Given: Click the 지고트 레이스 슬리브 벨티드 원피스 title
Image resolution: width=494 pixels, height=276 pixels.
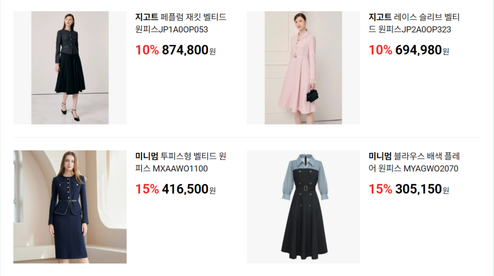Looking at the screenshot, I should [414, 23].
